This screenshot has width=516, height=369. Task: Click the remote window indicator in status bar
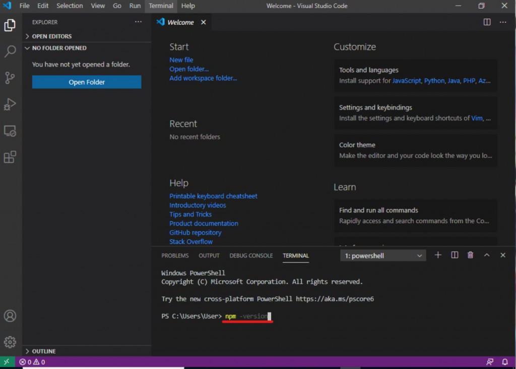click(7, 362)
